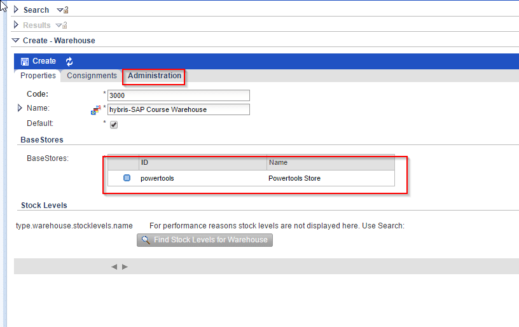Select the Properties tab
519x327 pixels.
pos(38,76)
